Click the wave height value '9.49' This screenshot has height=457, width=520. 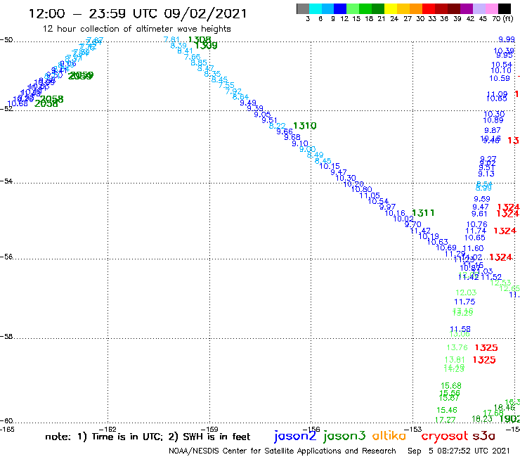[248, 103]
